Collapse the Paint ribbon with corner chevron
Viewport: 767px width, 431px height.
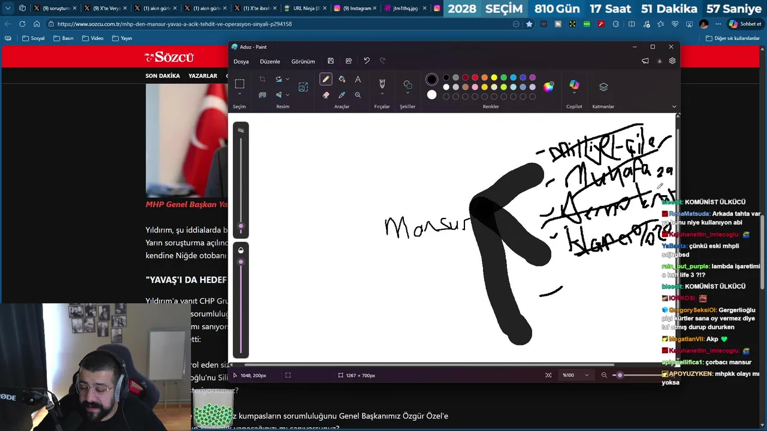674,107
